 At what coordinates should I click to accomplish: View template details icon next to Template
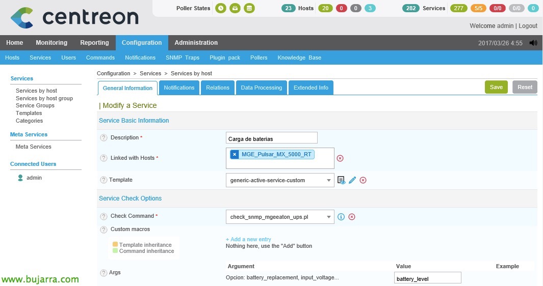coord(342,180)
